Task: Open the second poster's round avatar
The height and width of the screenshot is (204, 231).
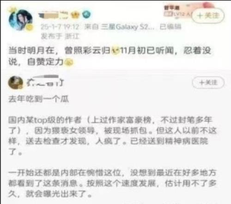Action: [15, 83]
